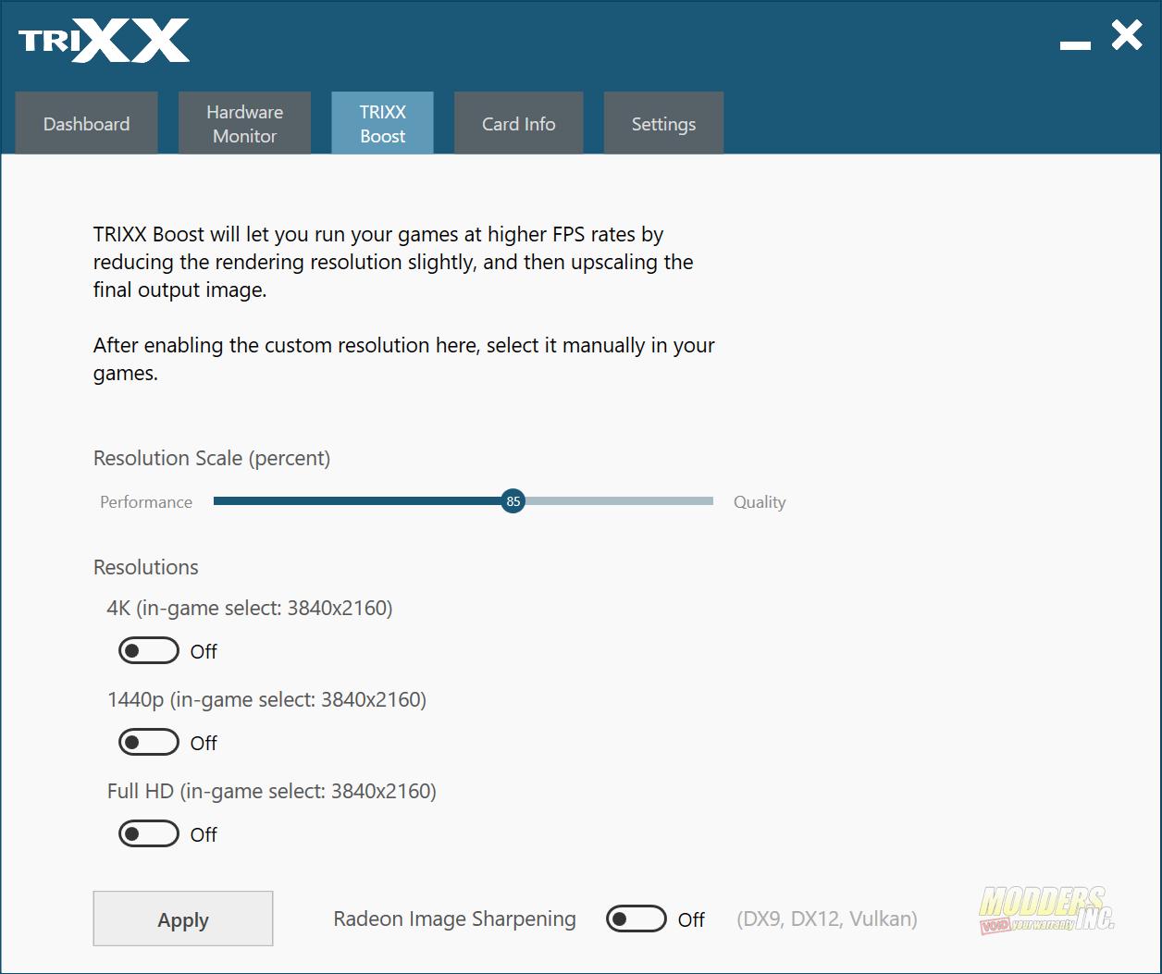Turn on the 1440p resolution toggle
Viewport: 1162px width, 974px height.
pyautogui.click(x=148, y=743)
